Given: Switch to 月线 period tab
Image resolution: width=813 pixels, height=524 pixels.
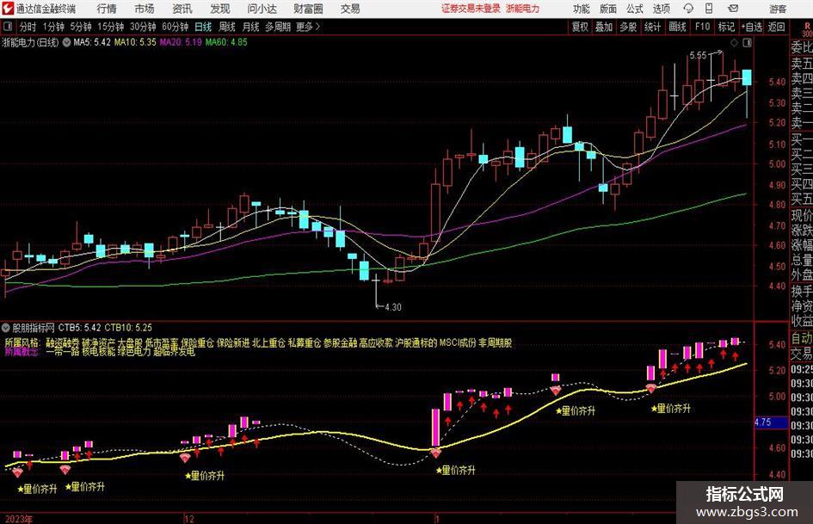Looking at the screenshot, I should [250, 27].
